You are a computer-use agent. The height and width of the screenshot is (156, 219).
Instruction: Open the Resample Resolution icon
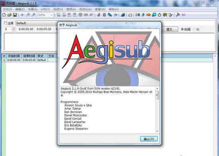(154, 15)
